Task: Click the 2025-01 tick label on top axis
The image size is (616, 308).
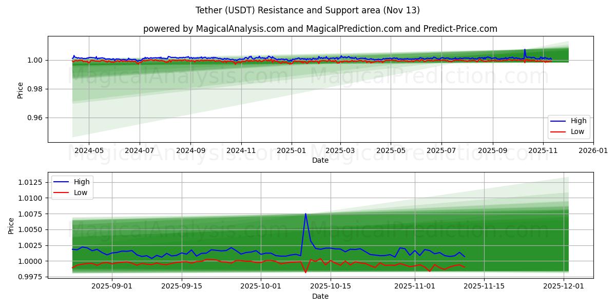Action: tap(292, 151)
